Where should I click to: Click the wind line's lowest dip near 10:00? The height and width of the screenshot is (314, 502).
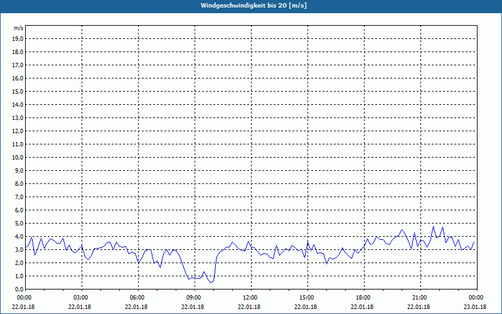coord(211,283)
